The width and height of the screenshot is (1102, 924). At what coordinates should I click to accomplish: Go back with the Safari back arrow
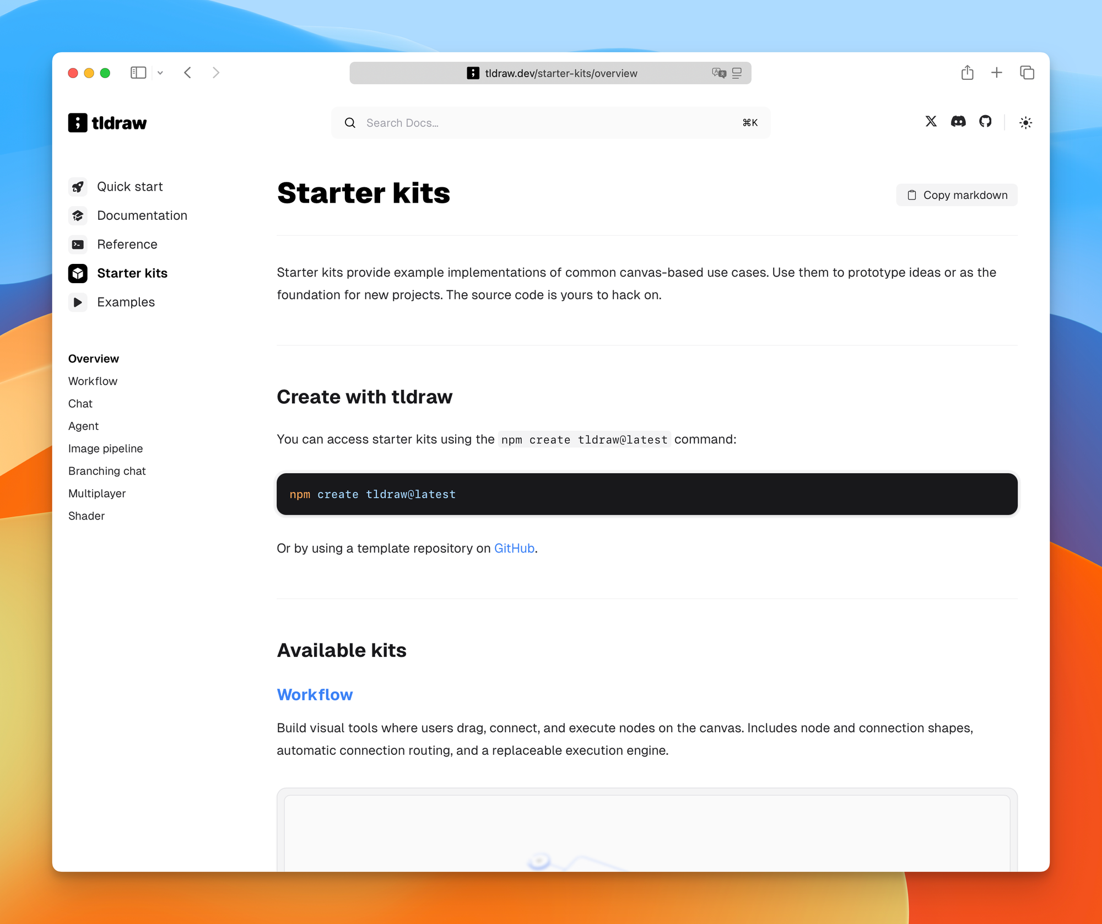[x=188, y=73]
